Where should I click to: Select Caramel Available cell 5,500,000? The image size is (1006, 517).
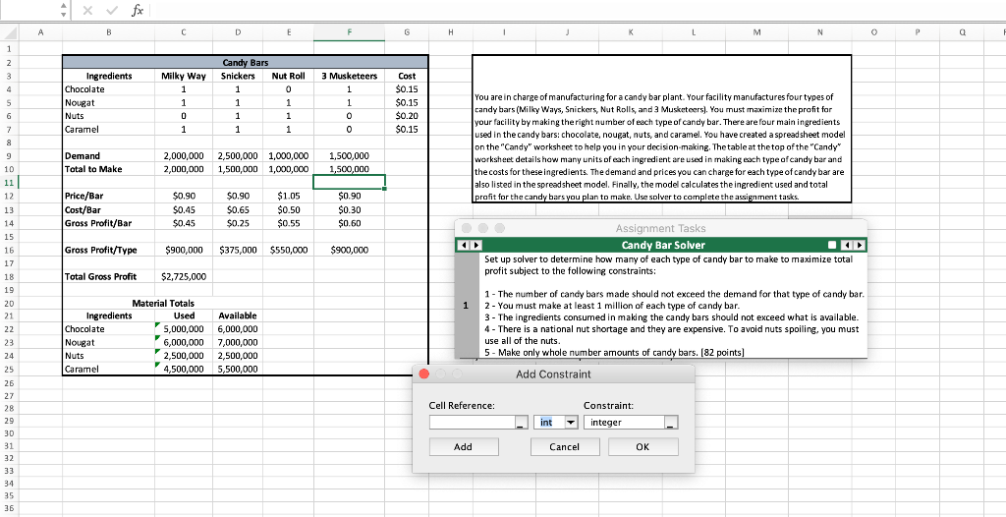click(x=238, y=369)
